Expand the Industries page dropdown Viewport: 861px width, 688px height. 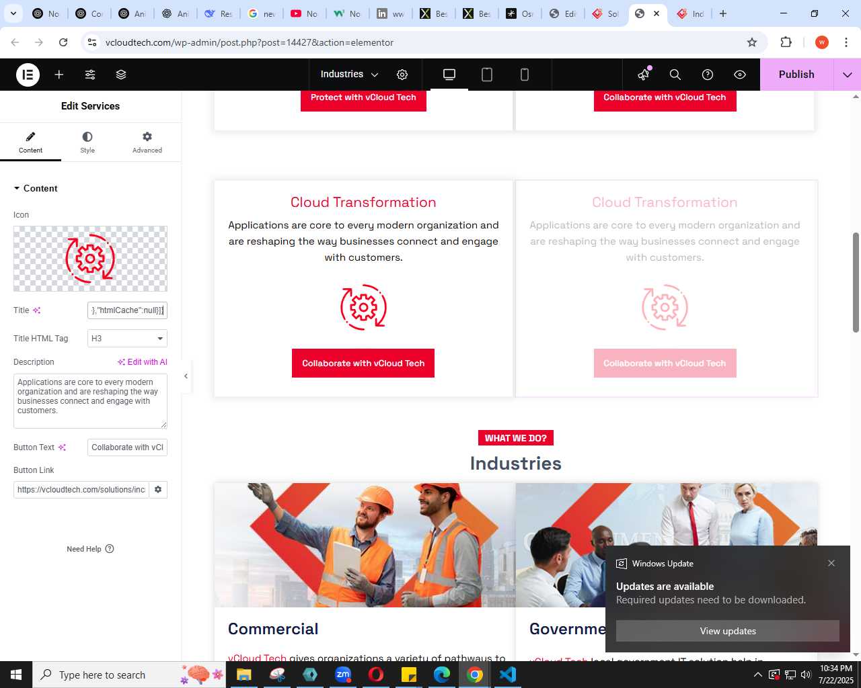click(350, 75)
